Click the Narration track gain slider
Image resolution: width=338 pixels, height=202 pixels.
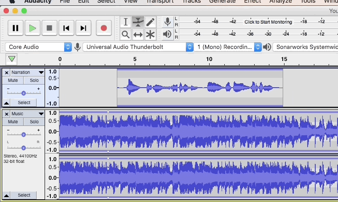coord(23,93)
